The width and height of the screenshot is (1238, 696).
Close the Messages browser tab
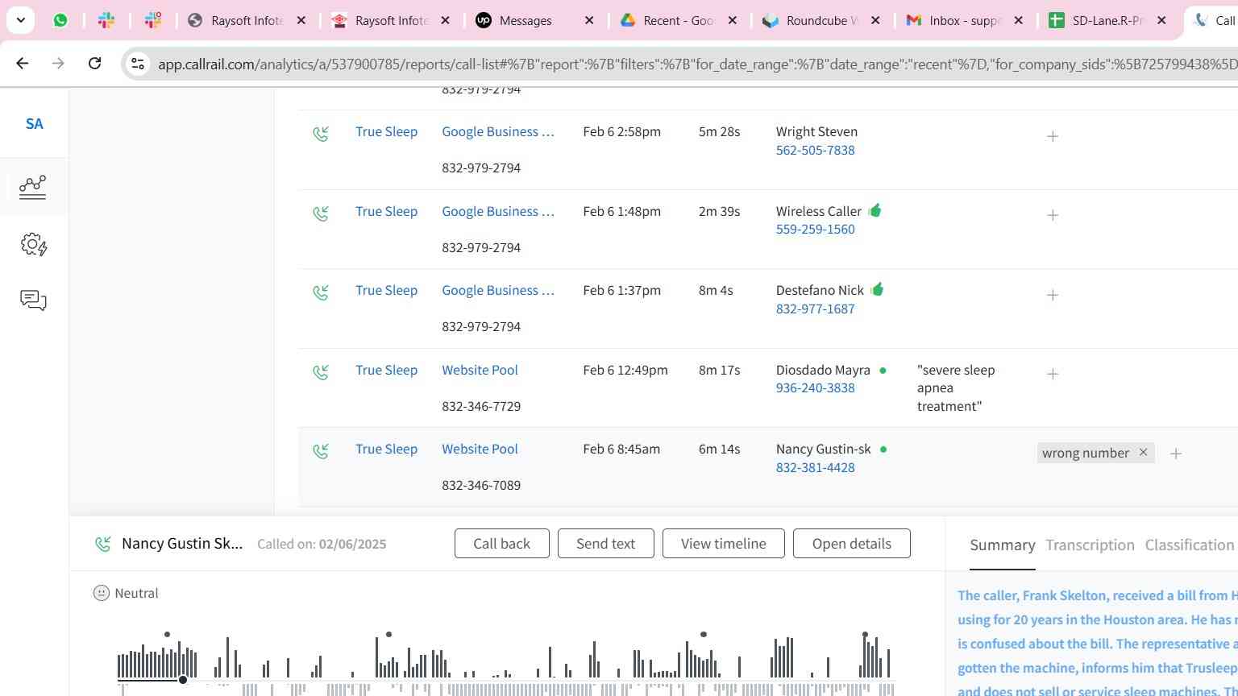pyautogui.click(x=589, y=20)
